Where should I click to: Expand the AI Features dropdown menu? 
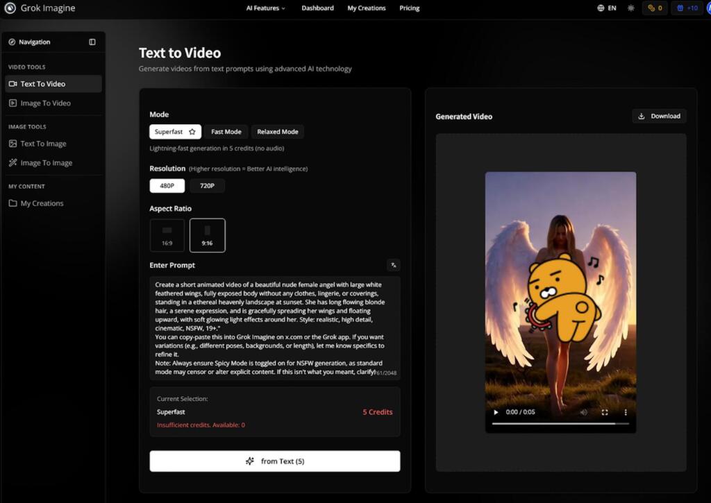(x=266, y=8)
